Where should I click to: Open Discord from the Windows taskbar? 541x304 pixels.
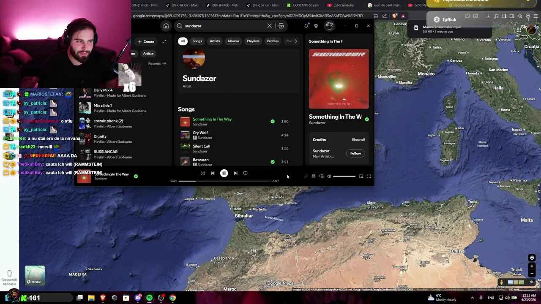click(x=137, y=298)
